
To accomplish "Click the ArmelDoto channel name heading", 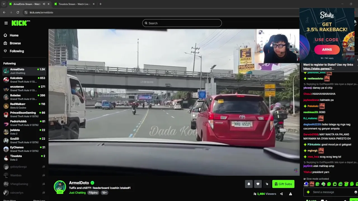I will (x=79, y=183).
